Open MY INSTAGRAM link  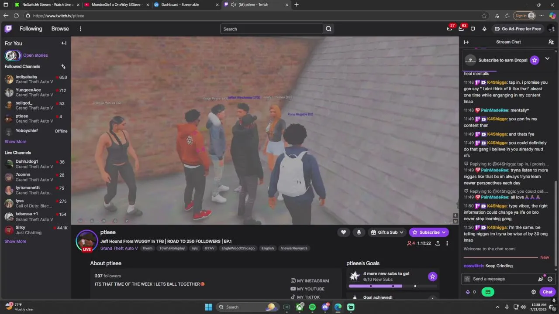310,281
